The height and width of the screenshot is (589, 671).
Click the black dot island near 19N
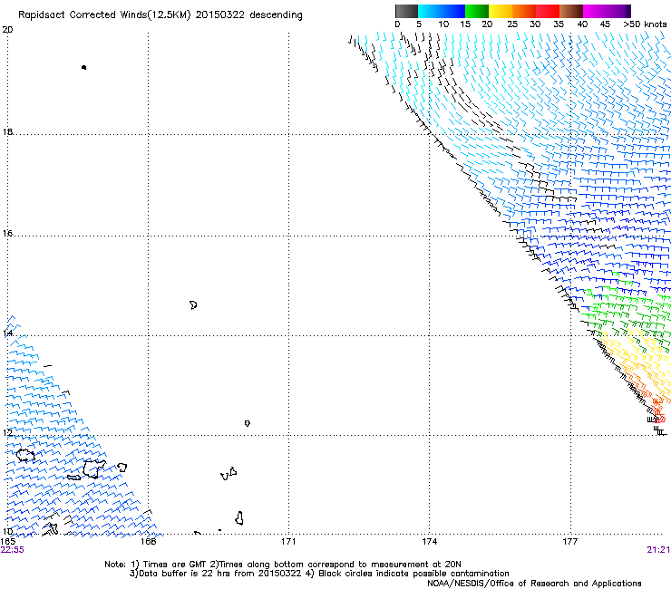click(83, 67)
